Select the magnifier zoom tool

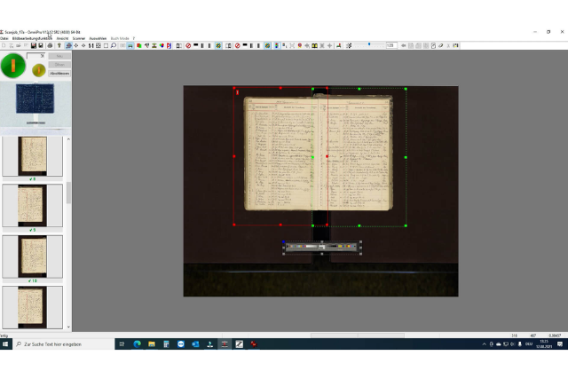113,45
